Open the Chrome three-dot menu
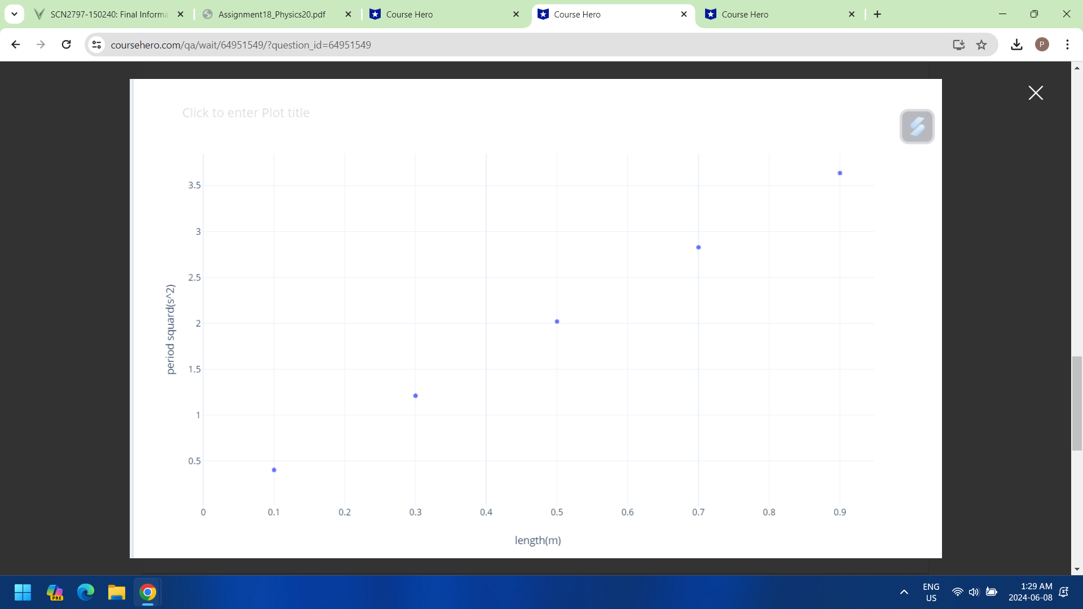1083x609 pixels. [1067, 45]
